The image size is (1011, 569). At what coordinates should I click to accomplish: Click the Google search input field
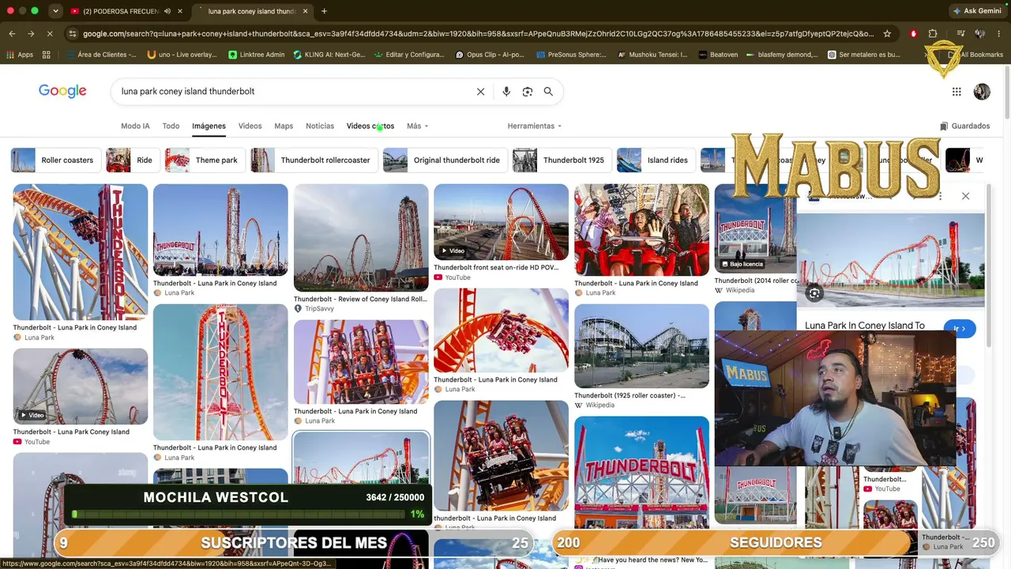[x=292, y=92]
